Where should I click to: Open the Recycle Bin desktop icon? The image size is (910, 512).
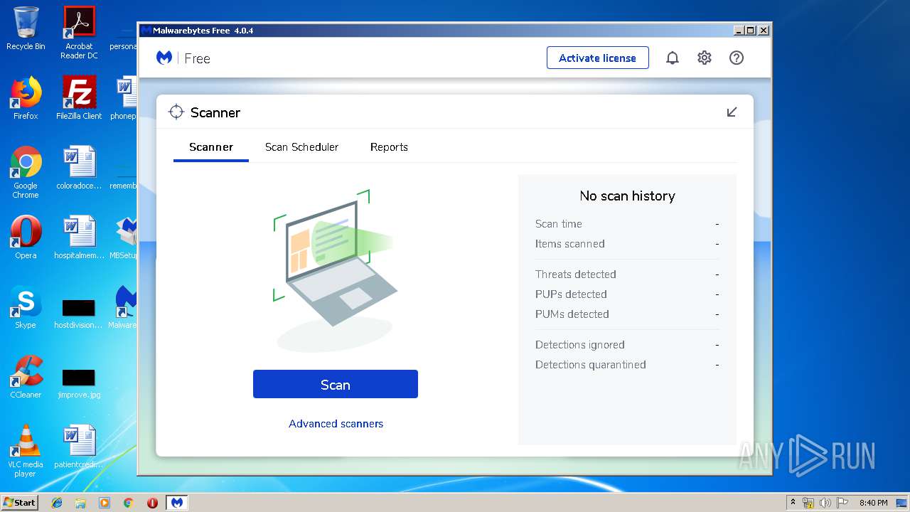(26, 29)
